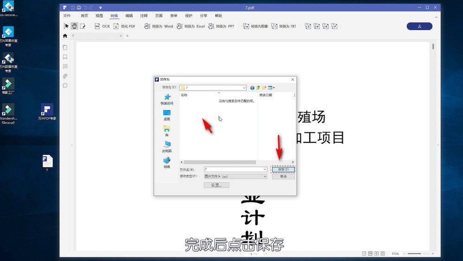
Task: Click 转换为图像 in toolbar
Action: (x=256, y=26)
